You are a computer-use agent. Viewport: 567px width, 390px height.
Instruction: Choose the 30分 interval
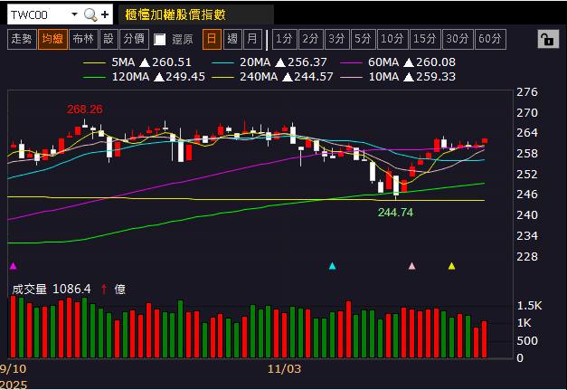(x=458, y=39)
